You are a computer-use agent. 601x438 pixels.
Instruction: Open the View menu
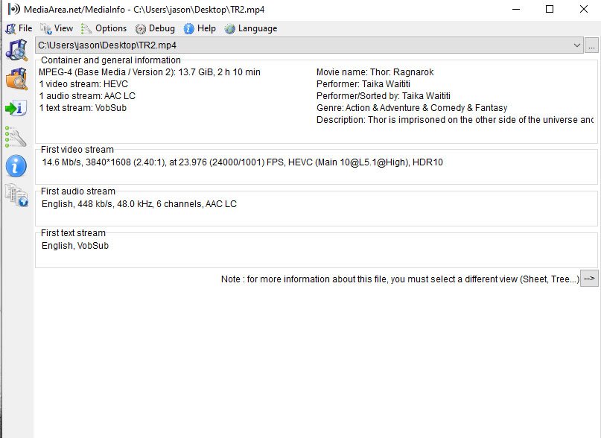57,28
